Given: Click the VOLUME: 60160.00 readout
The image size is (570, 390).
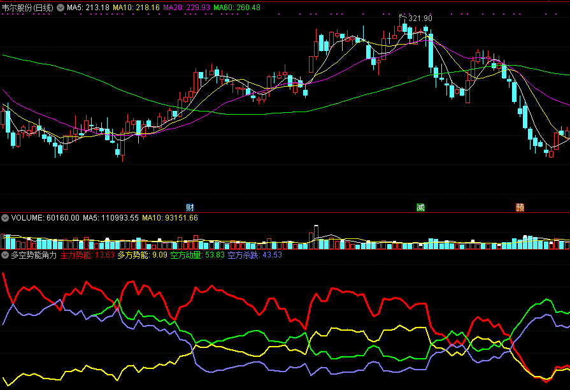Looking at the screenshot, I should pos(45,218).
